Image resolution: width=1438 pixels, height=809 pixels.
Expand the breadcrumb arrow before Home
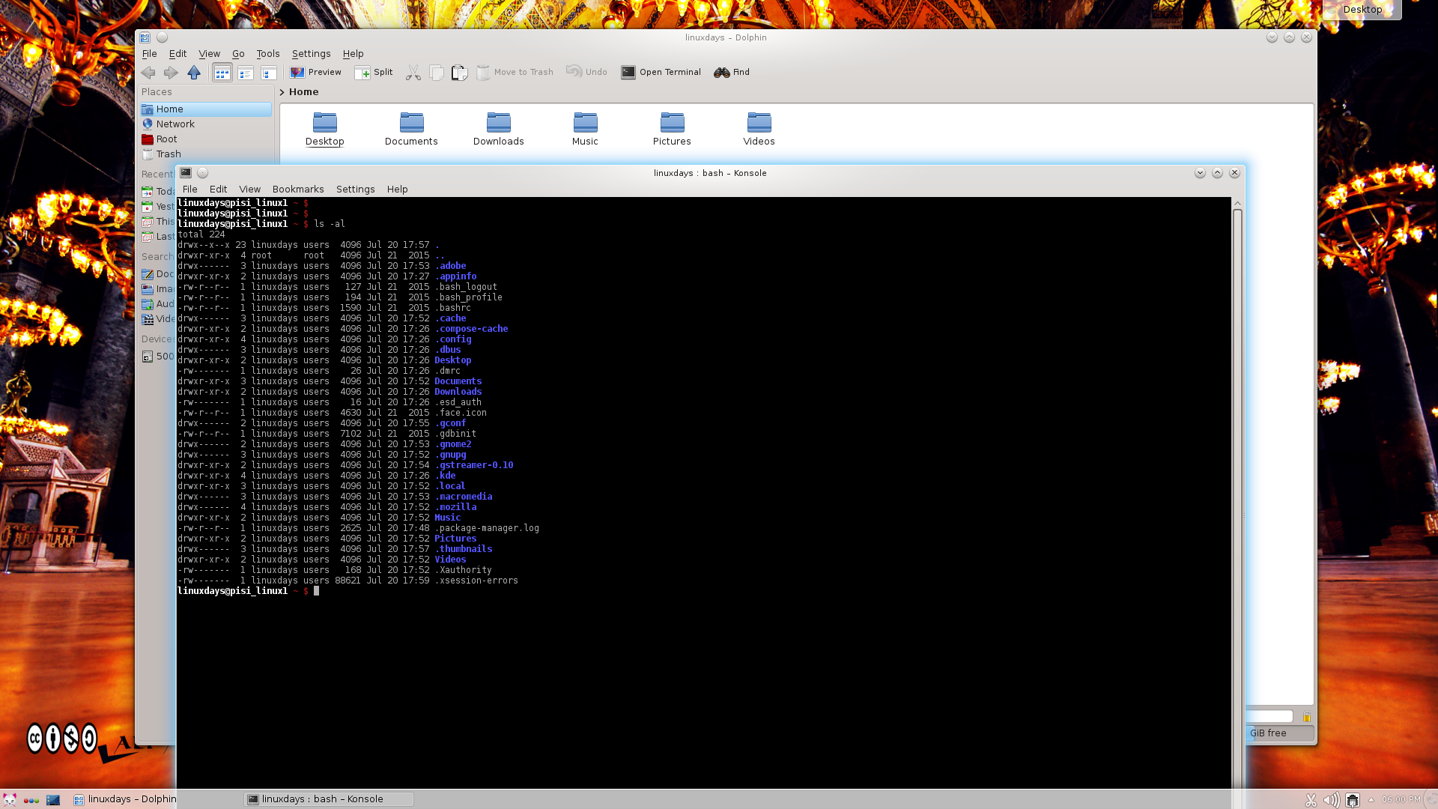[x=282, y=92]
